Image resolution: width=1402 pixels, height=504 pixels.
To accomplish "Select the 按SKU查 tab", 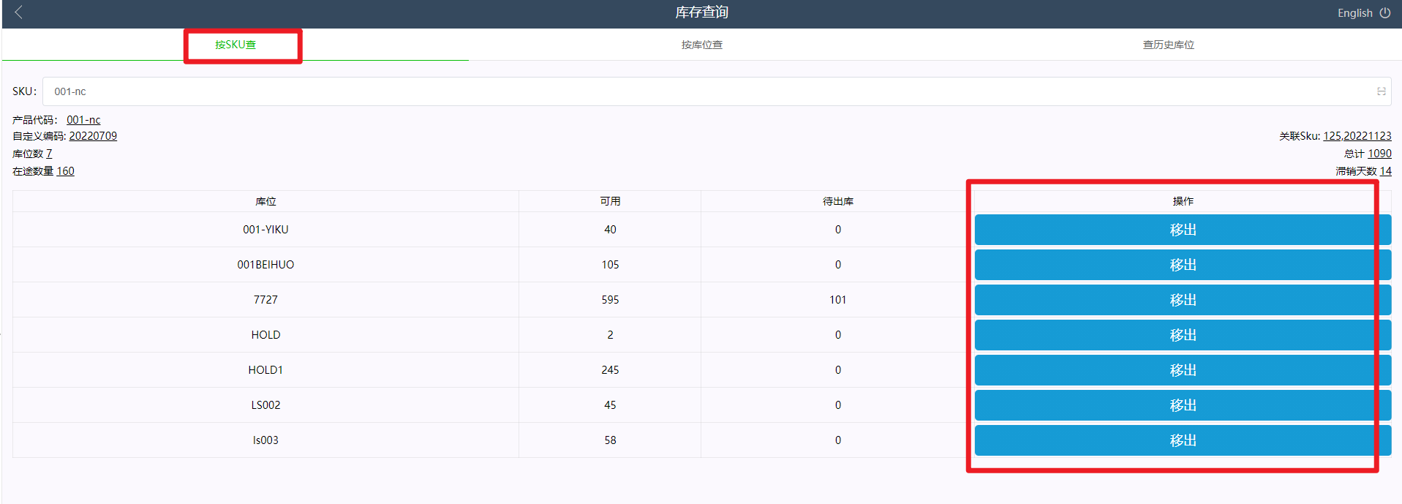I will pyautogui.click(x=235, y=45).
